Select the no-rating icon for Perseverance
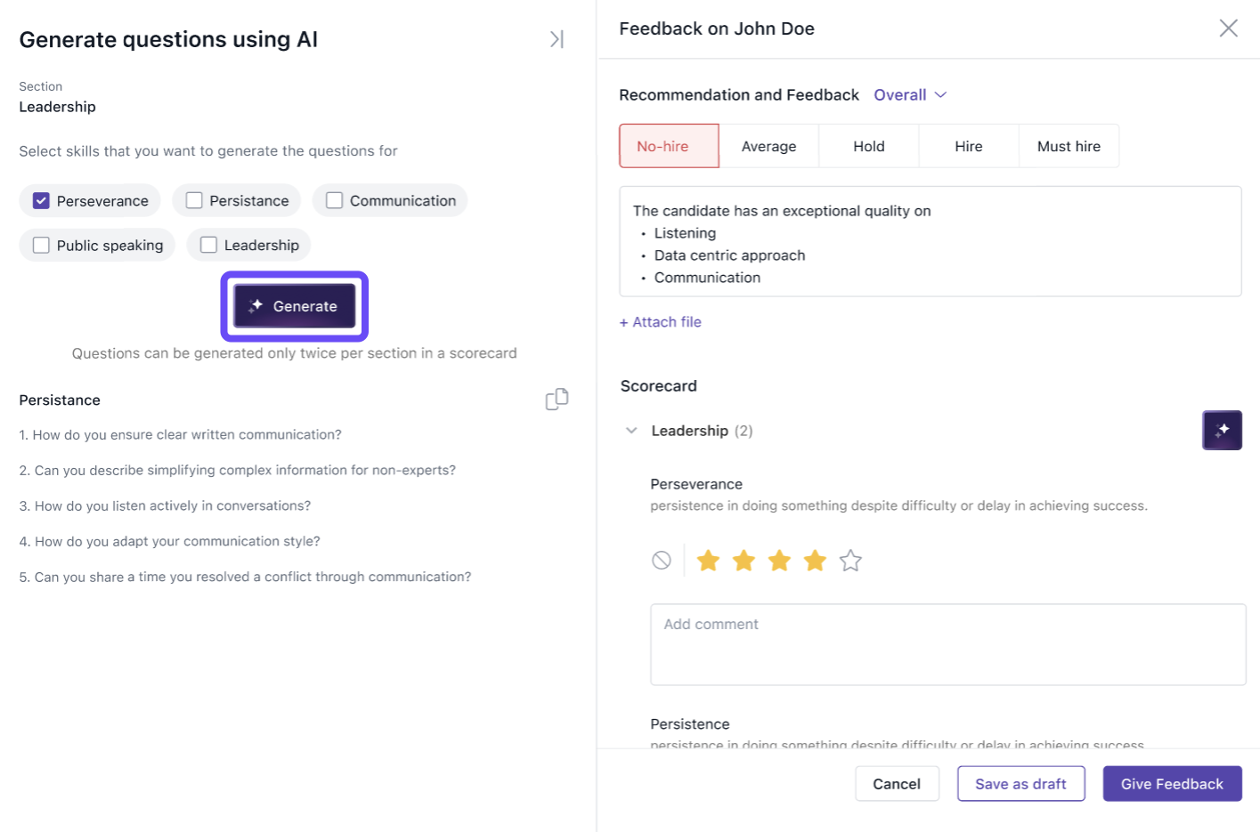Viewport: 1260px width, 832px height. click(661, 561)
